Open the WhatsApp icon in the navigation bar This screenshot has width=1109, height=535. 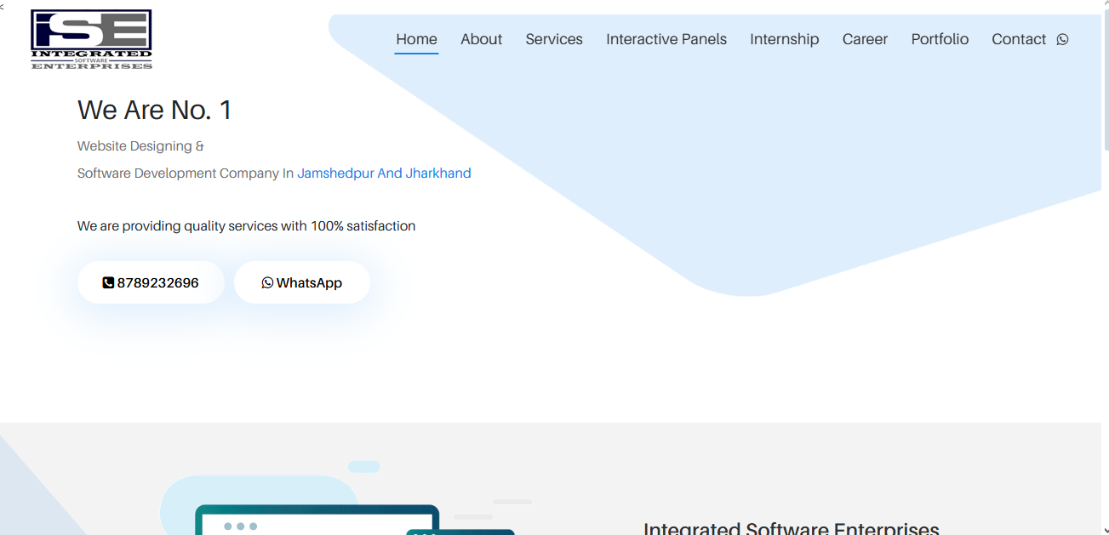(1062, 39)
